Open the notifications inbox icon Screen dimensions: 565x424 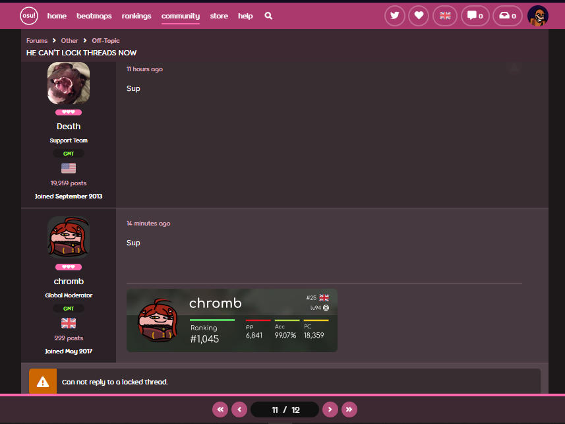[508, 16]
